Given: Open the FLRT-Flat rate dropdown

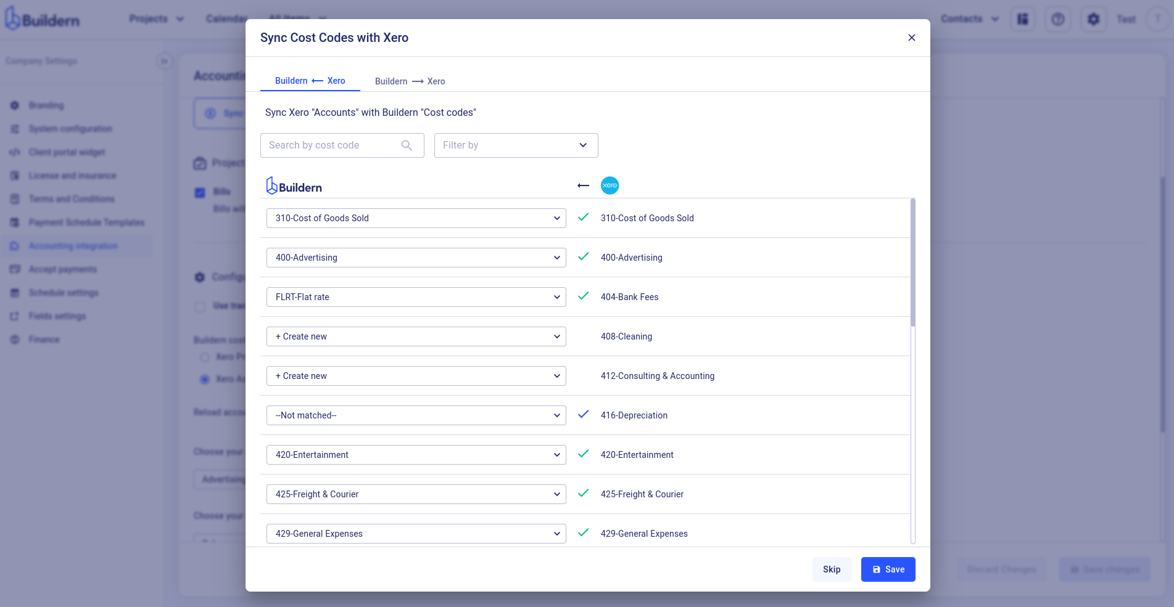Looking at the screenshot, I should coord(416,297).
